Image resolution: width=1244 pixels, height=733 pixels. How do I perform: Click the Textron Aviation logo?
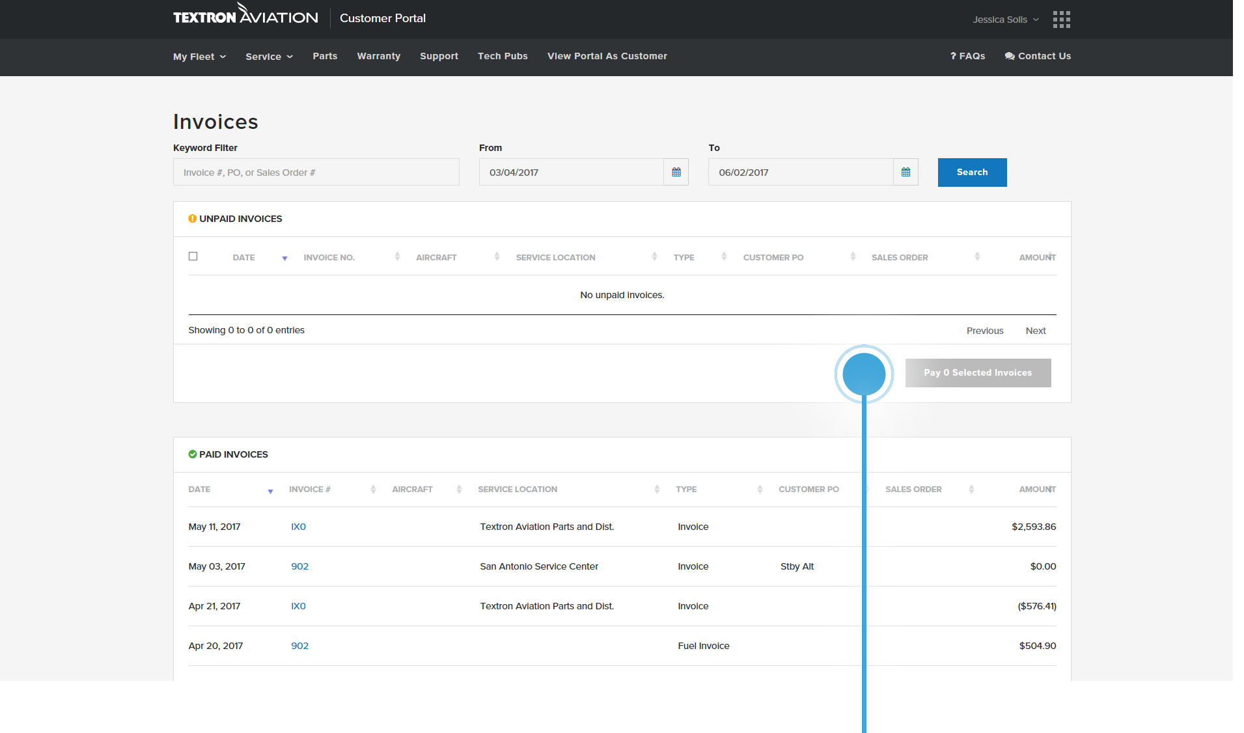pyautogui.click(x=245, y=16)
